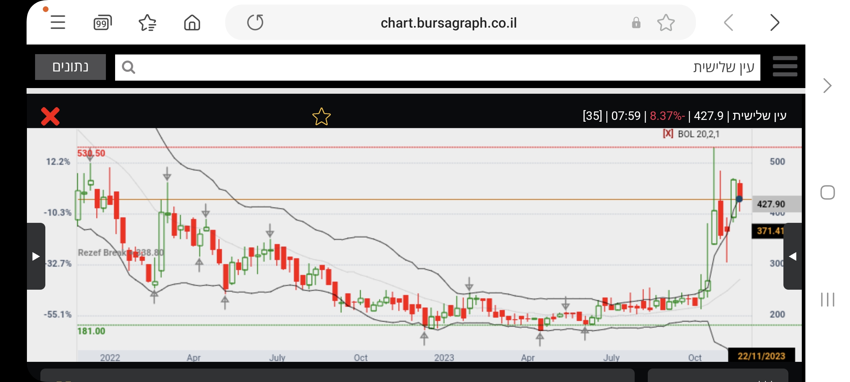
Task: Open the edge panel chevron handle
Action: 827,86
